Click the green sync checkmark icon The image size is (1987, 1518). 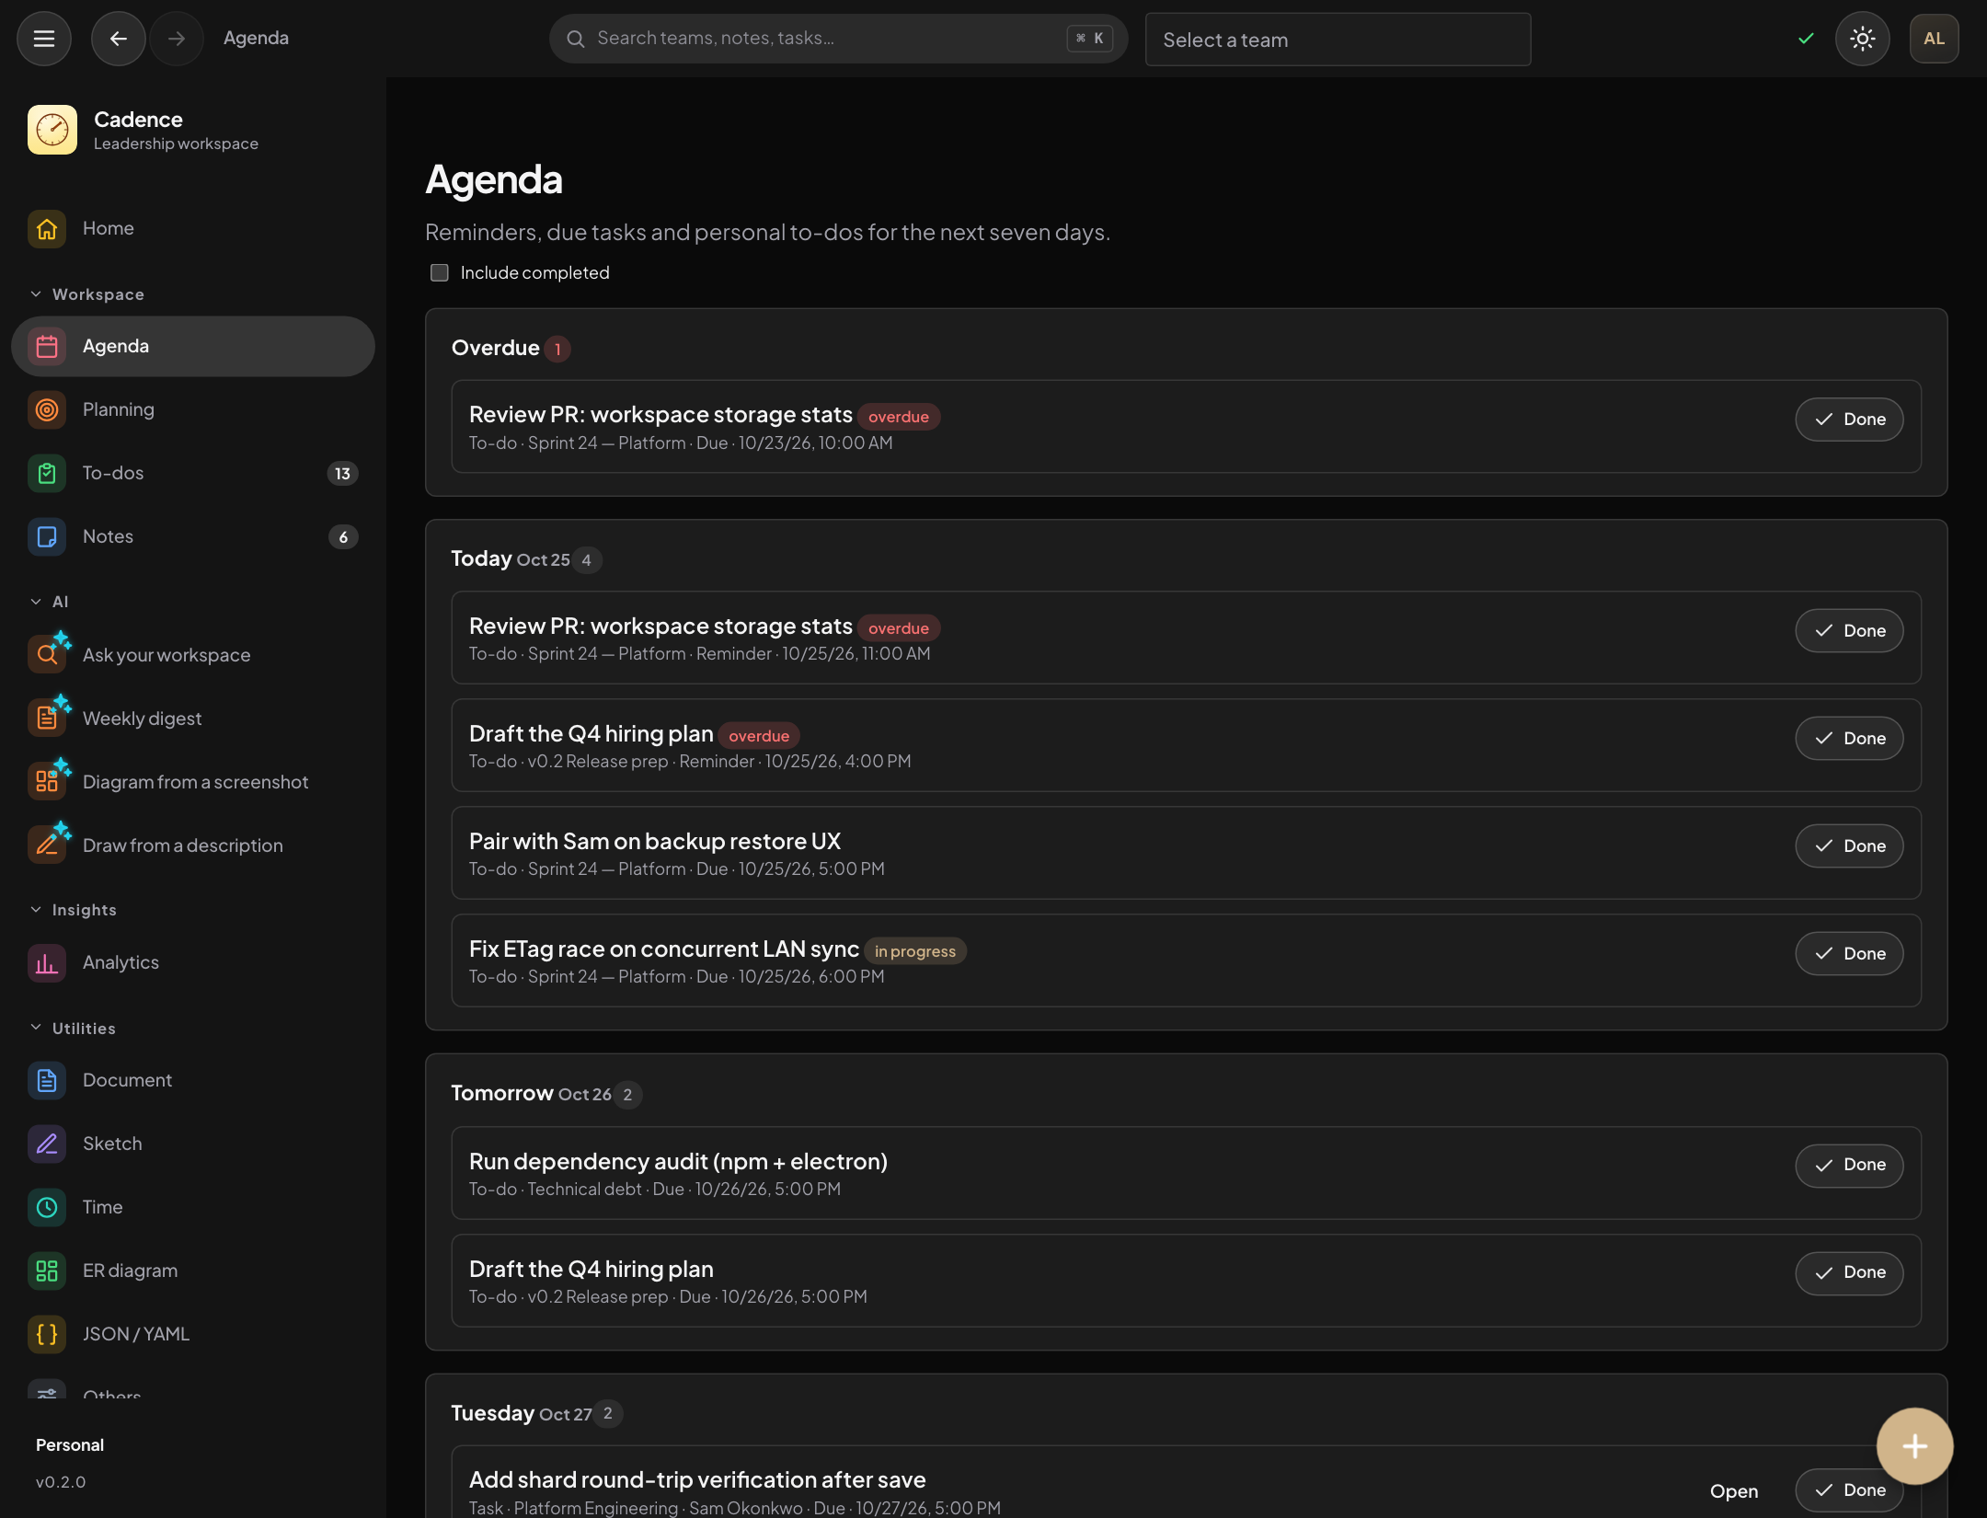(1806, 39)
